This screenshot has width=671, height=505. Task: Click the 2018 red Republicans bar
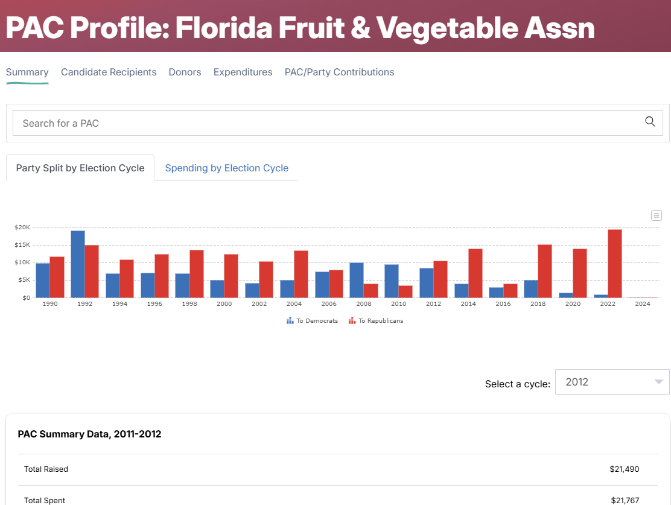click(x=545, y=271)
